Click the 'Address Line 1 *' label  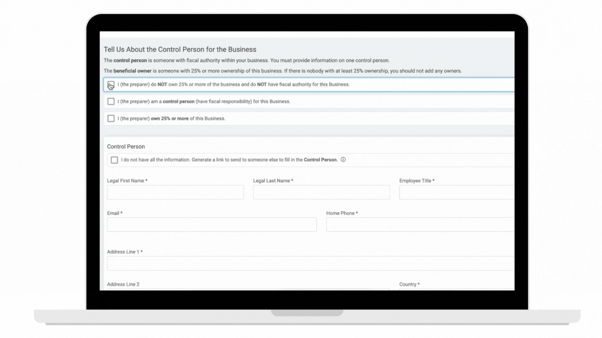(x=125, y=252)
